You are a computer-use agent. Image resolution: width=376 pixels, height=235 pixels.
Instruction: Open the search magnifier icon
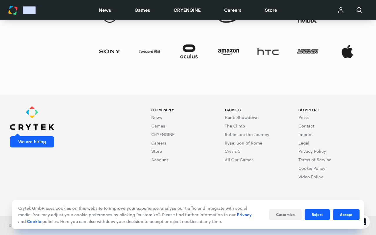(x=359, y=10)
